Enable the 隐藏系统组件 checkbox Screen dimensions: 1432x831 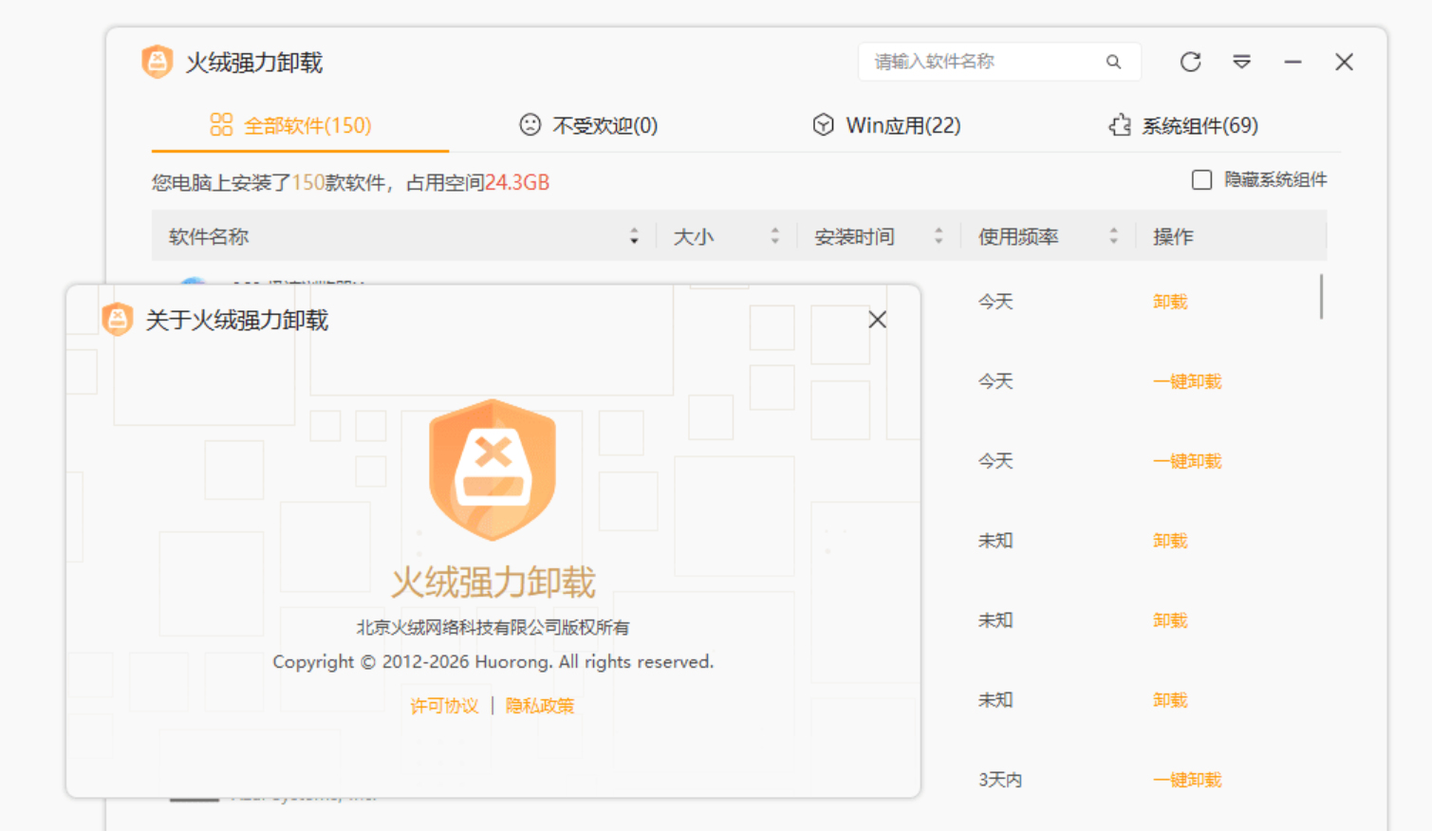coord(1201,179)
